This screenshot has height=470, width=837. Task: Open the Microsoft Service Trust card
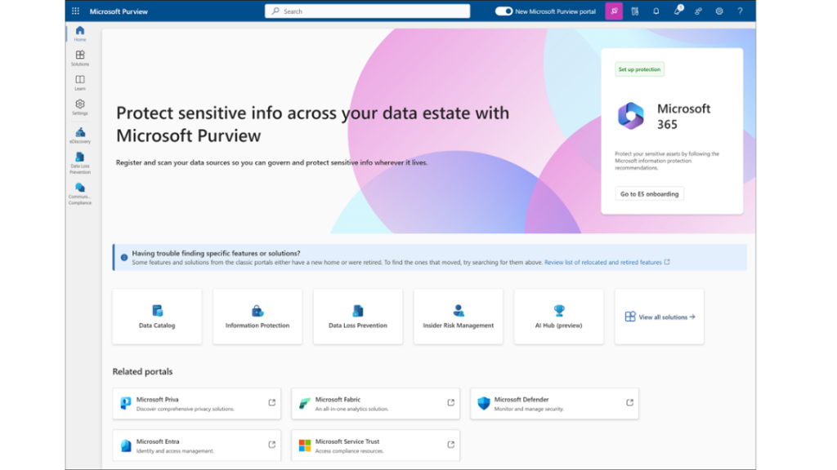pyautogui.click(x=375, y=446)
